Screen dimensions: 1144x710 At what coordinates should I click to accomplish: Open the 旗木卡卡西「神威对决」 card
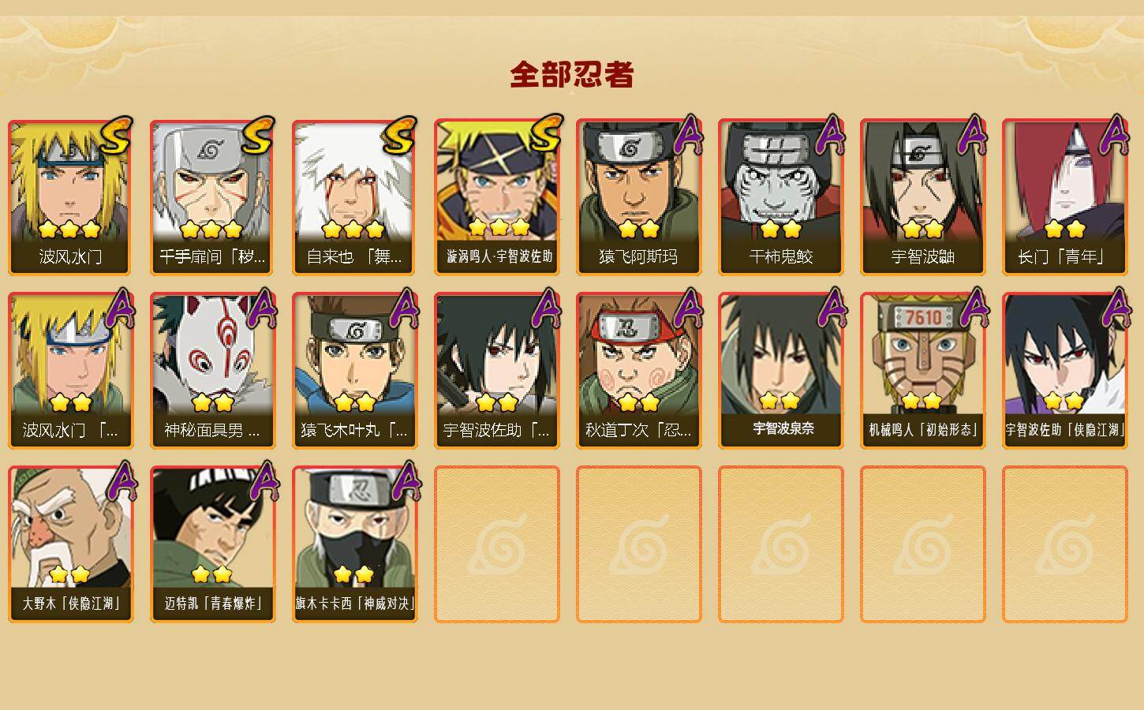(x=354, y=544)
